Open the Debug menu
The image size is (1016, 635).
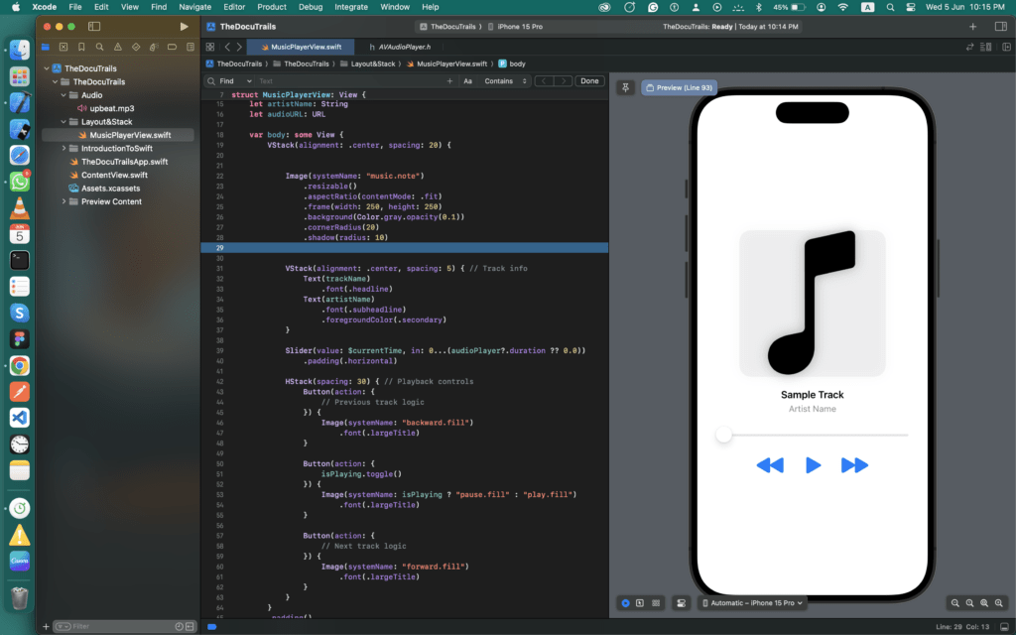pos(311,7)
